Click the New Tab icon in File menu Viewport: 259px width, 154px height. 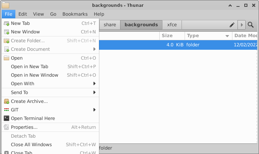6,24
